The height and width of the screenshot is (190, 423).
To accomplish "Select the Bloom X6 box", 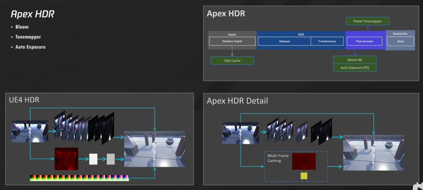I will (355, 60).
